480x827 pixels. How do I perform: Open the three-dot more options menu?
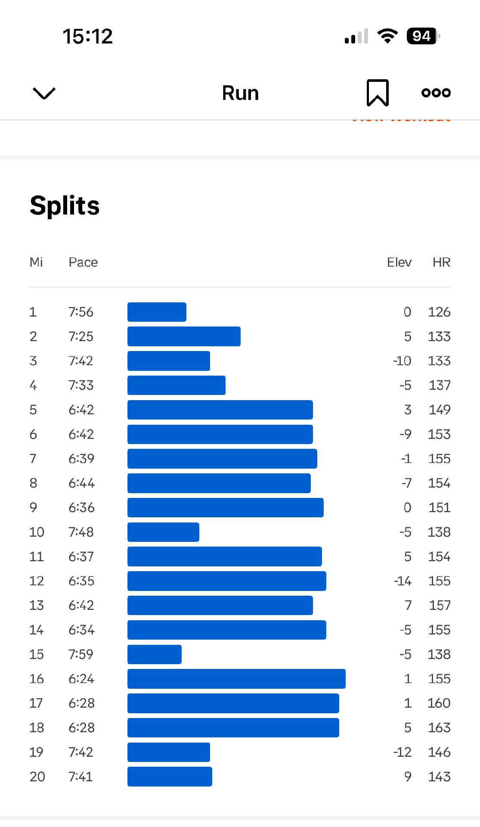coord(436,93)
